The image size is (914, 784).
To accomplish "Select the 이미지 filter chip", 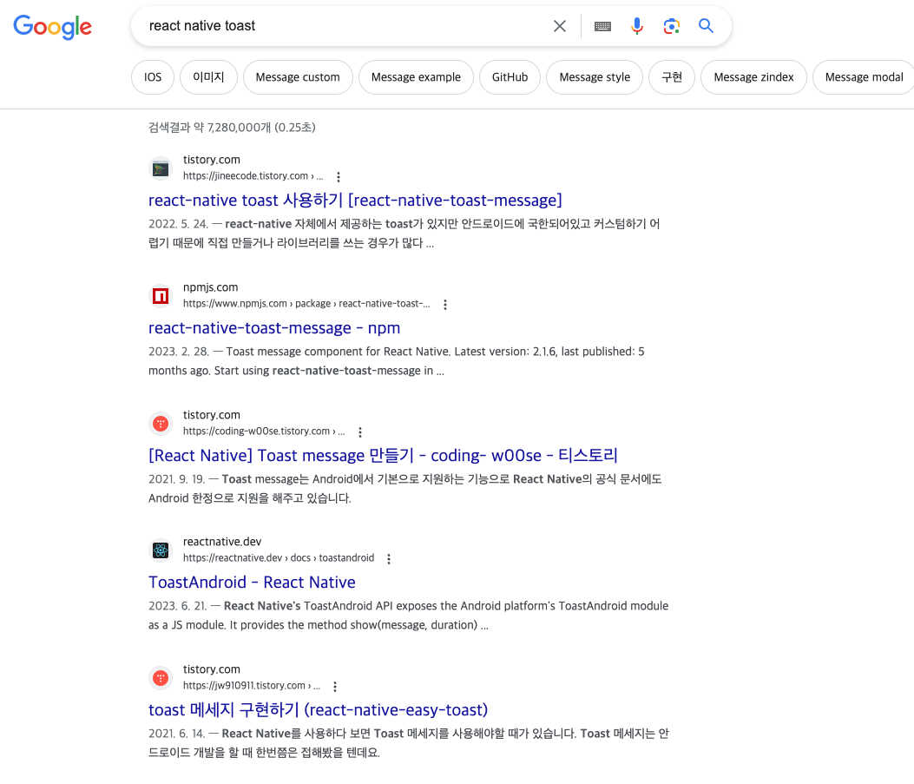I will (208, 77).
